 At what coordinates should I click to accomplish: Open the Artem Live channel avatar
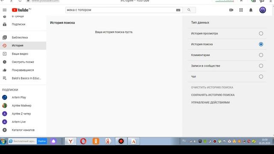(5, 121)
